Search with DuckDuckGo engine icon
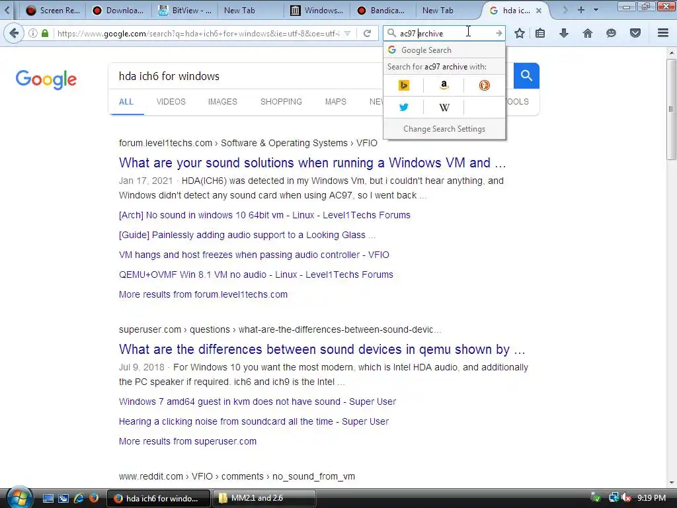677x508 pixels. click(485, 85)
